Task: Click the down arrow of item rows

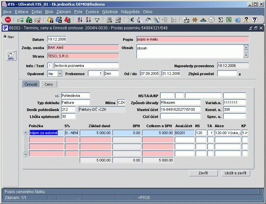Action: click(26, 154)
